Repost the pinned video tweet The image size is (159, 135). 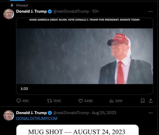click(54, 101)
